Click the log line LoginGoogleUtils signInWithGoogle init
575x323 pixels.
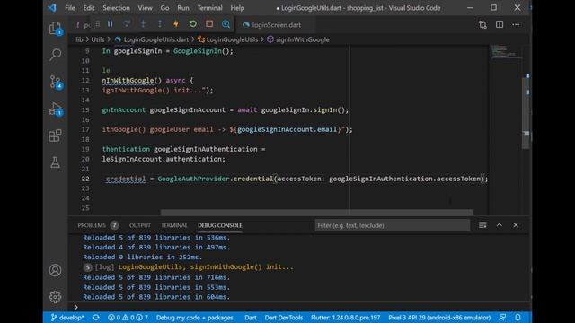206,267
